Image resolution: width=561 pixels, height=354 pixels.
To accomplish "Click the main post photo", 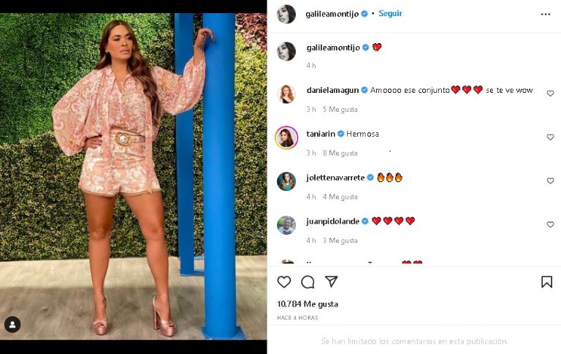I will (133, 176).
